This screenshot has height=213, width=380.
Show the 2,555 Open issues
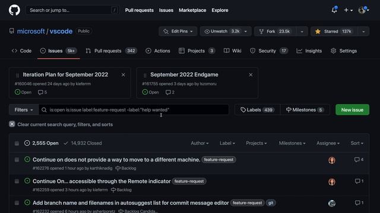click(x=42, y=143)
